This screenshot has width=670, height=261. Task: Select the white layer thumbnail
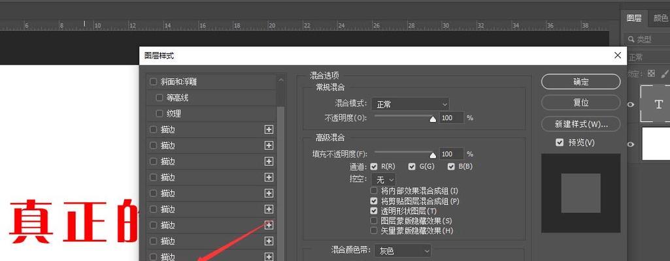point(657,144)
